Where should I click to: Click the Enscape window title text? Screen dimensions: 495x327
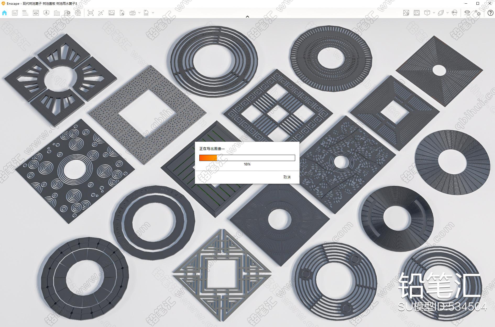(42, 4)
